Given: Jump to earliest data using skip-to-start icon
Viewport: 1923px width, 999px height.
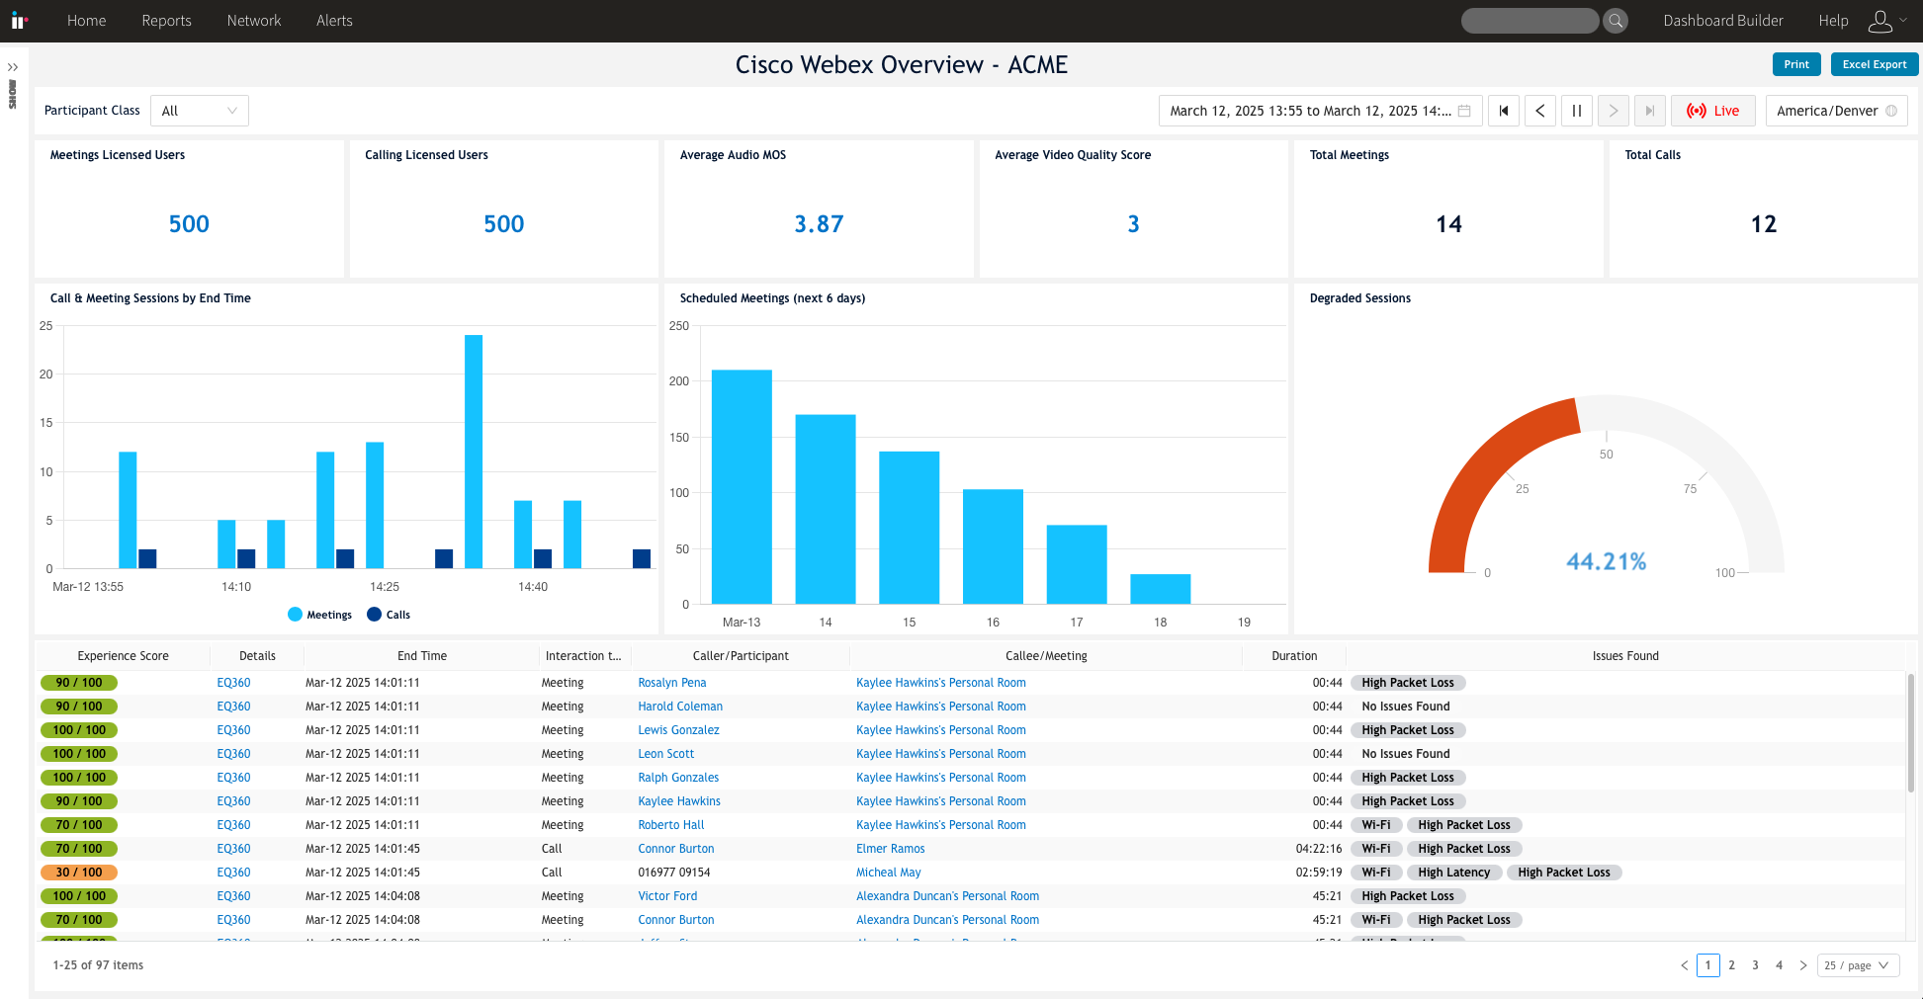Looking at the screenshot, I should coord(1504,111).
